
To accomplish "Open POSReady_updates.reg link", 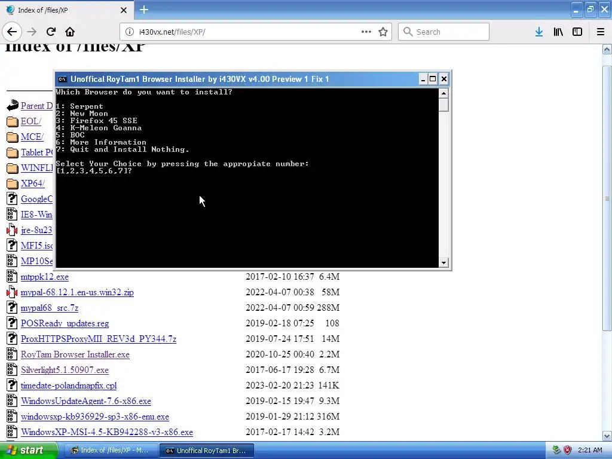I will [x=65, y=323].
